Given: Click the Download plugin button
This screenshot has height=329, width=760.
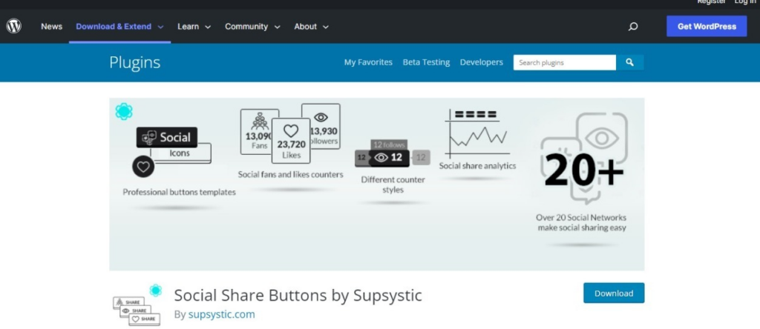Looking at the screenshot, I should 614,293.
